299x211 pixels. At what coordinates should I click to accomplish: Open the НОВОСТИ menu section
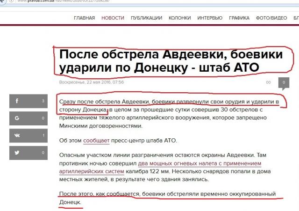coord(113,18)
